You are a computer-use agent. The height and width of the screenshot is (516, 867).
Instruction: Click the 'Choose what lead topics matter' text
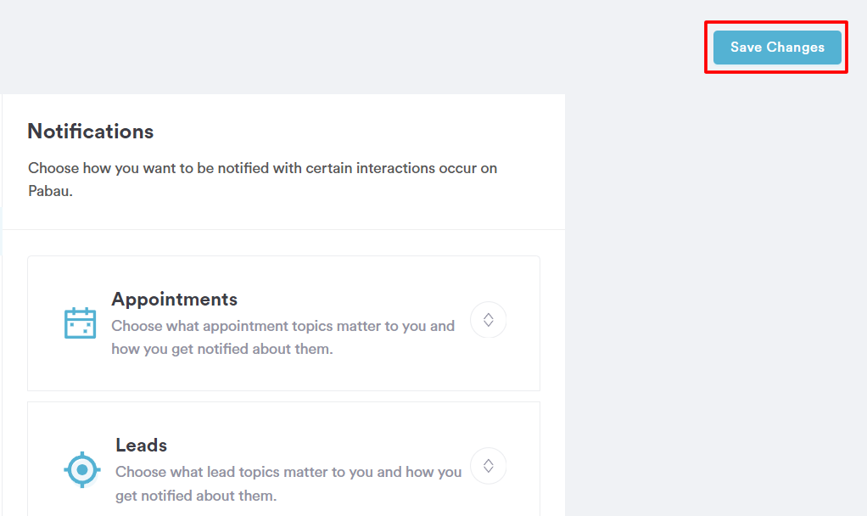[x=288, y=484]
